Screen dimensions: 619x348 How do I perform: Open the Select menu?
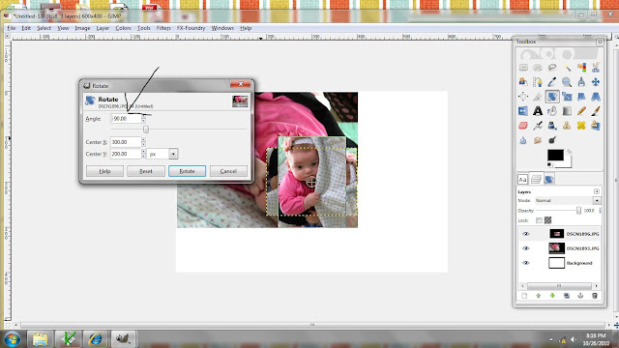(x=44, y=28)
